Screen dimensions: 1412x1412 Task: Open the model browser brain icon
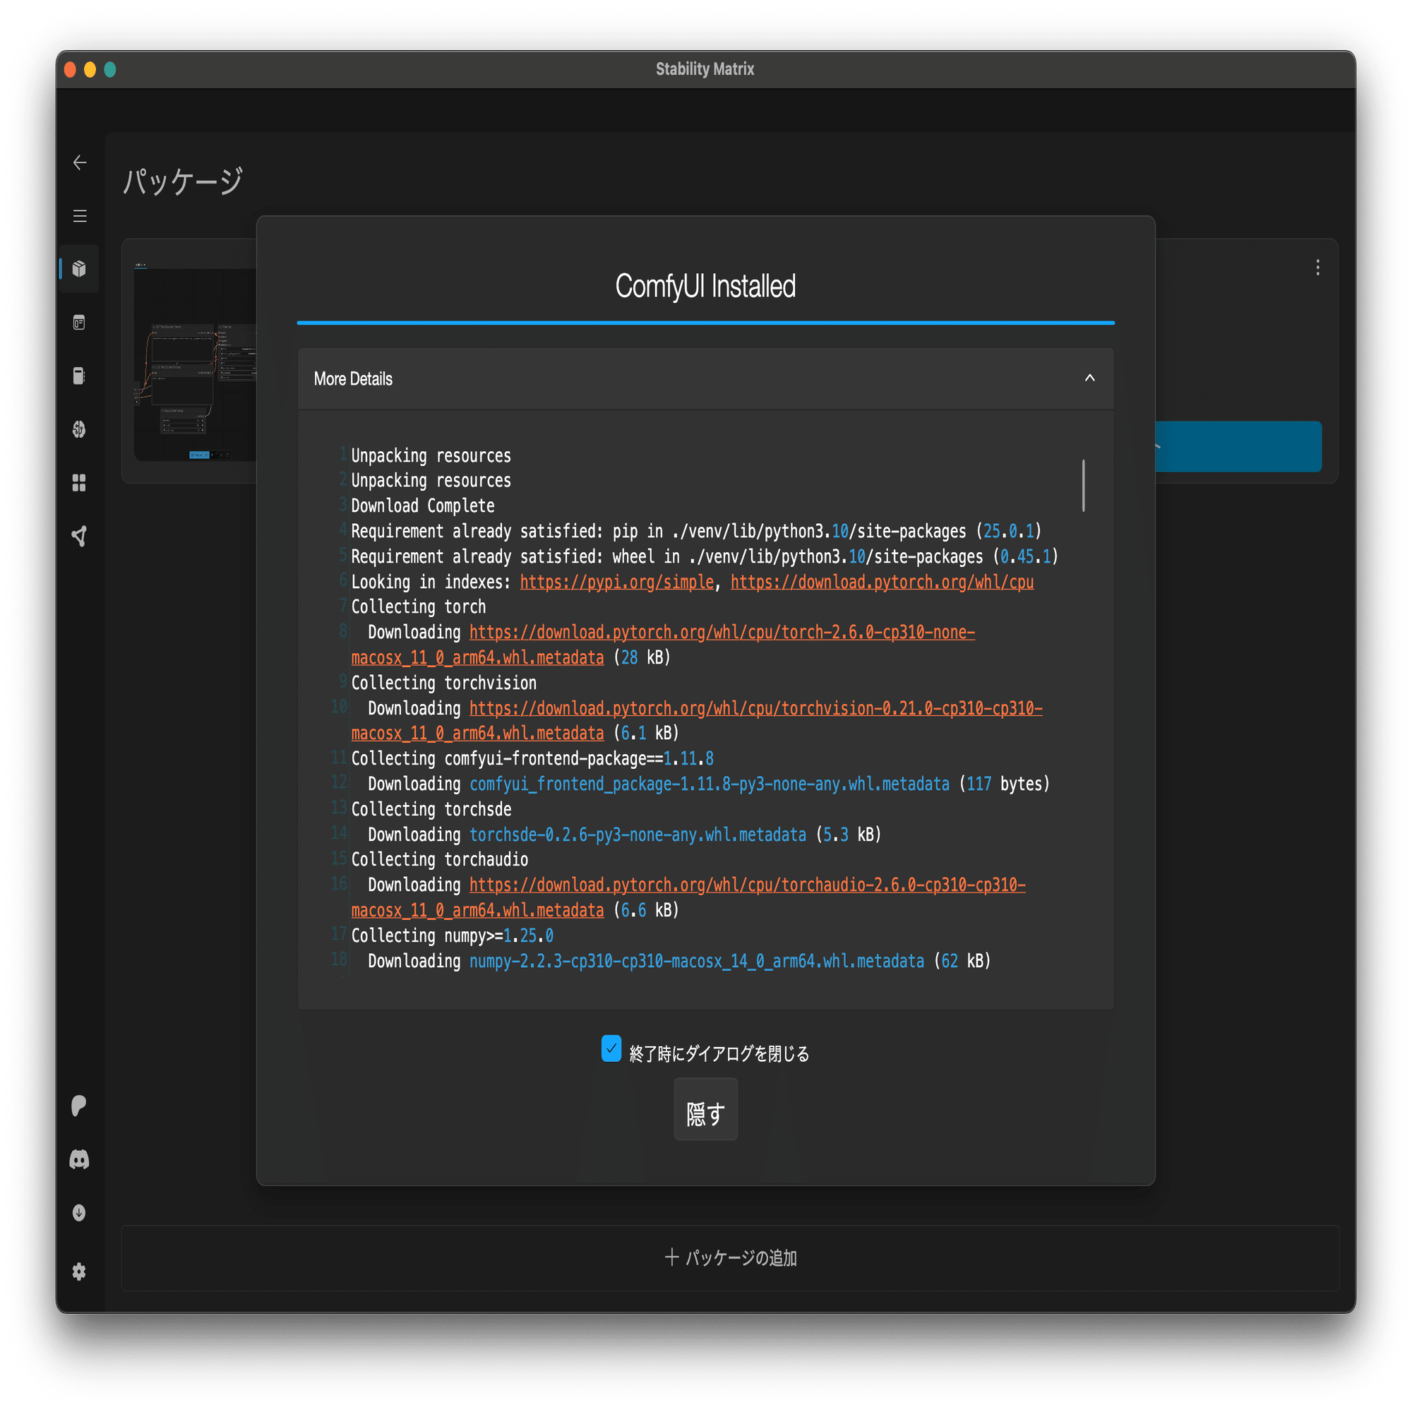pos(80,429)
